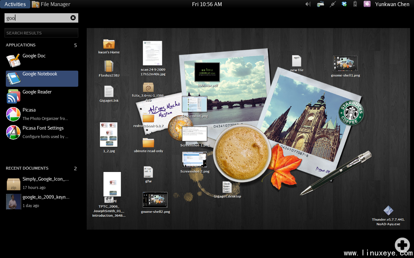Open the Picasa Font Settings icon

click(x=13, y=133)
